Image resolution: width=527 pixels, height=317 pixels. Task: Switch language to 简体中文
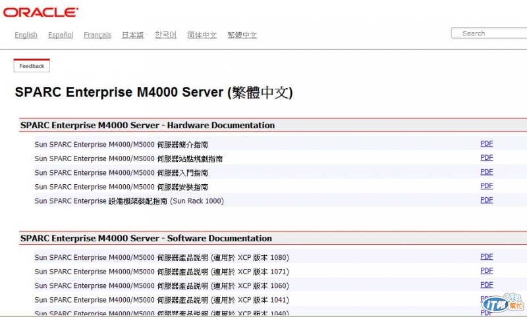point(202,35)
